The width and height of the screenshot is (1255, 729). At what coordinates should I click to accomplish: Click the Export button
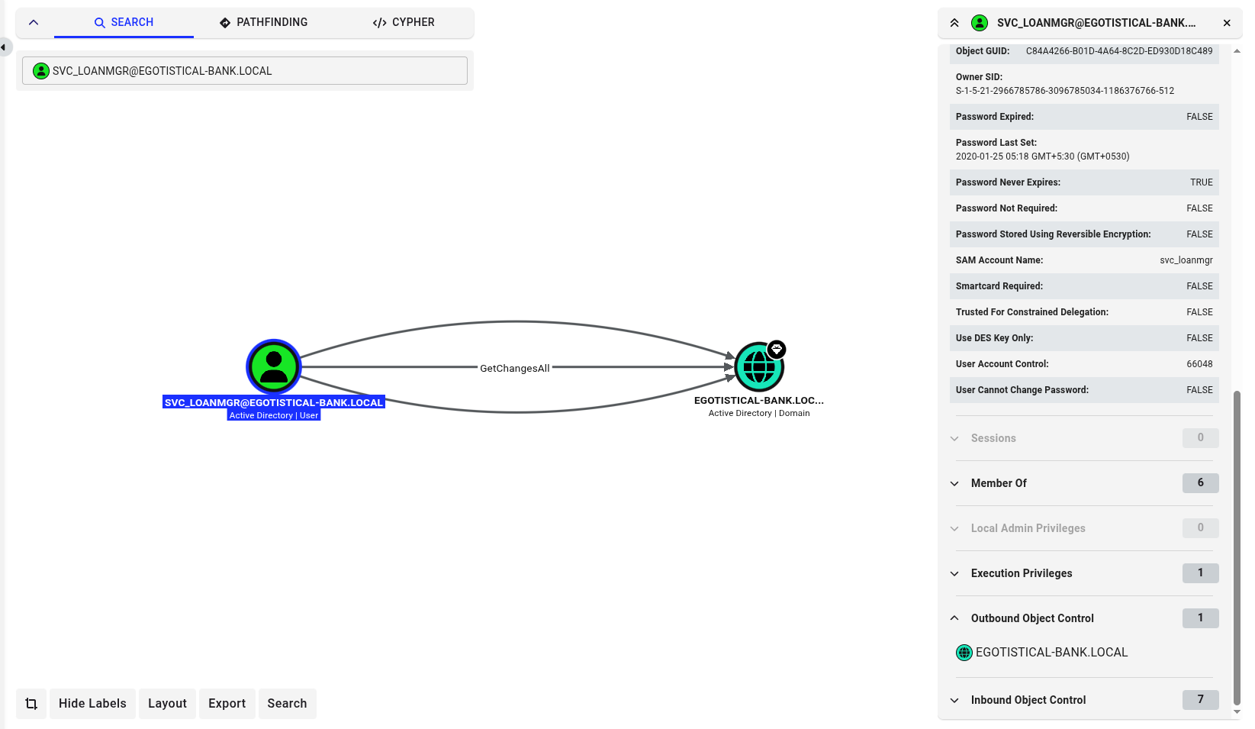point(227,704)
